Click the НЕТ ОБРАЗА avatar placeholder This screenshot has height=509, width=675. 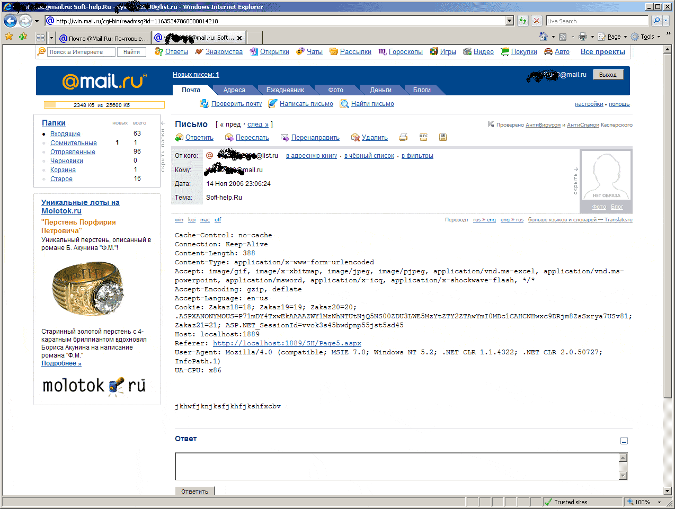[607, 175]
